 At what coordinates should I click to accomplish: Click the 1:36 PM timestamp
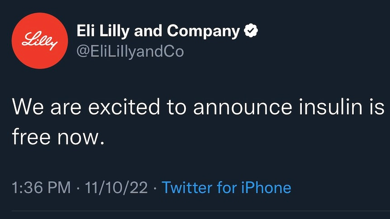tap(41, 187)
